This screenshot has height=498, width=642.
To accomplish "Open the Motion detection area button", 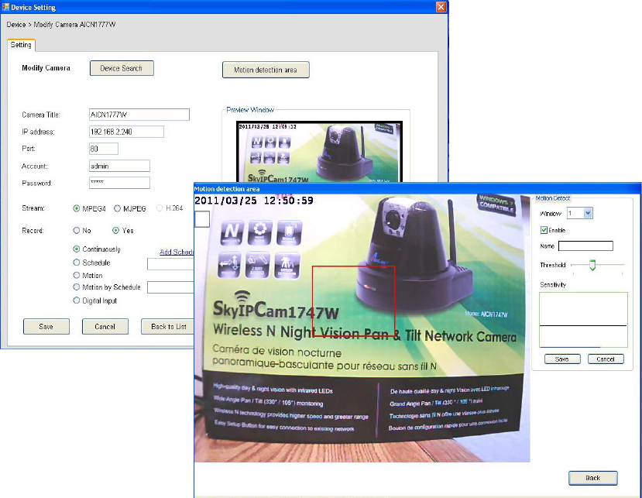I will 266,70.
